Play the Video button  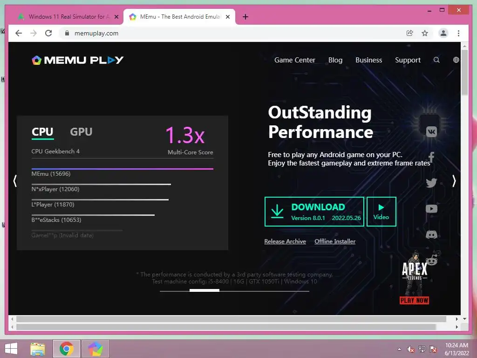point(381,212)
